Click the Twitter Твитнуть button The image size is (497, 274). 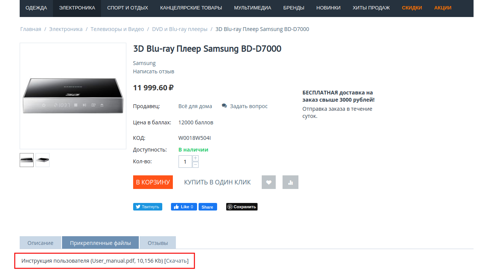[148, 207]
